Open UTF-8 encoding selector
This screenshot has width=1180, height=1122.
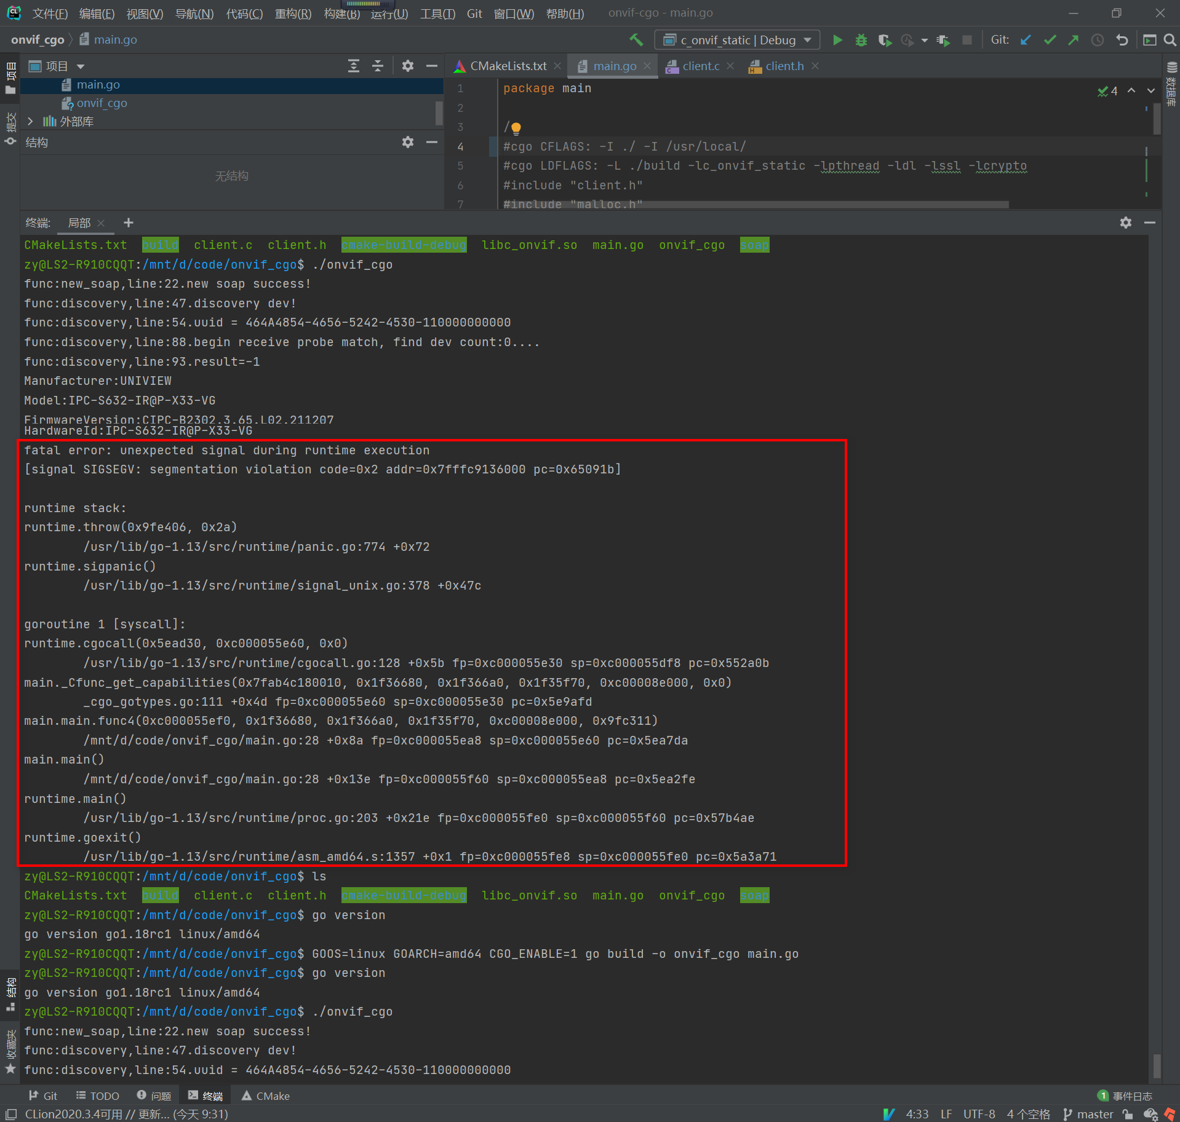click(979, 1114)
